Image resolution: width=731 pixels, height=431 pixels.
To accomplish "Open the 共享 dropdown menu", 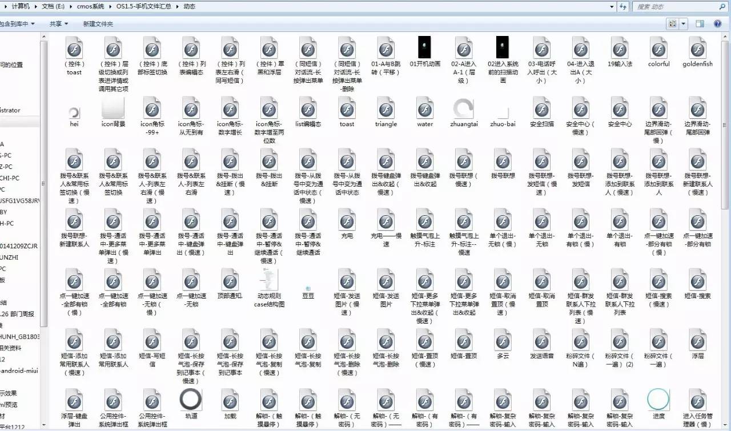I will pyautogui.click(x=58, y=24).
